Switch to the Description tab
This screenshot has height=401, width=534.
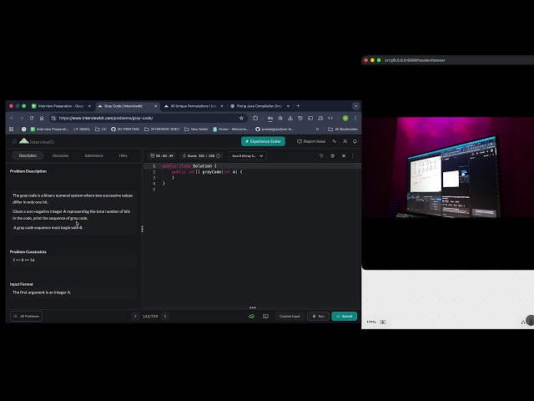28,155
